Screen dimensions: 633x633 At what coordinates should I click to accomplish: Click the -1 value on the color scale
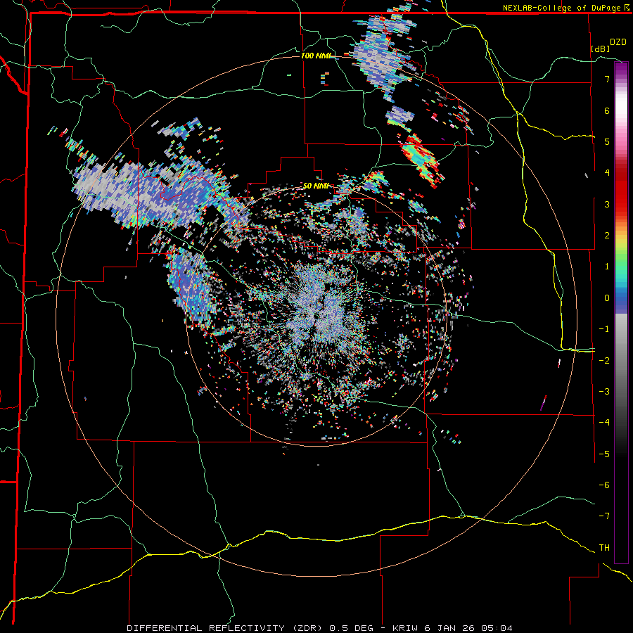(x=604, y=329)
